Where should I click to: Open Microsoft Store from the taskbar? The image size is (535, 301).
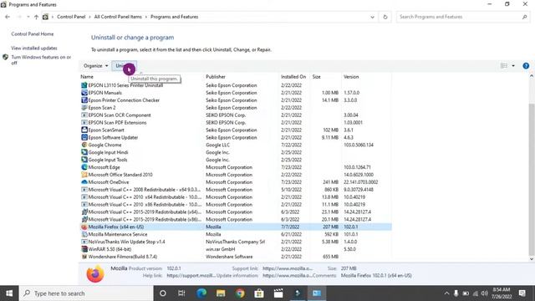259,293
